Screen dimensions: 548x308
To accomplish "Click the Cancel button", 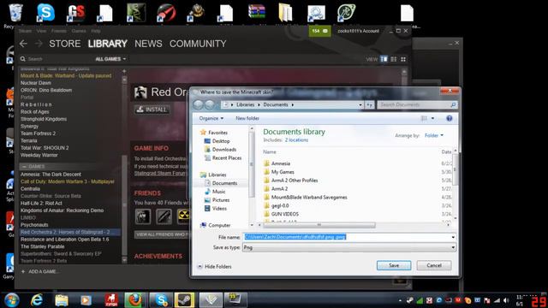I will pyautogui.click(x=434, y=265).
